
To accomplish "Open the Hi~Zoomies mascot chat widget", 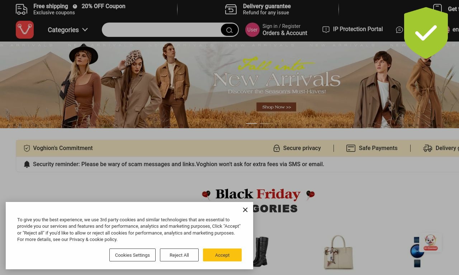I will [x=431, y=242].
